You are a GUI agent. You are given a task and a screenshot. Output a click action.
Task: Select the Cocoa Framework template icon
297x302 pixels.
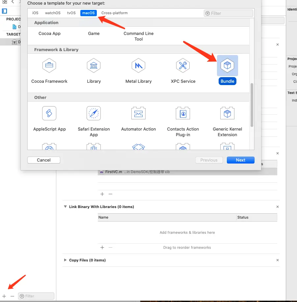point(49,66)
